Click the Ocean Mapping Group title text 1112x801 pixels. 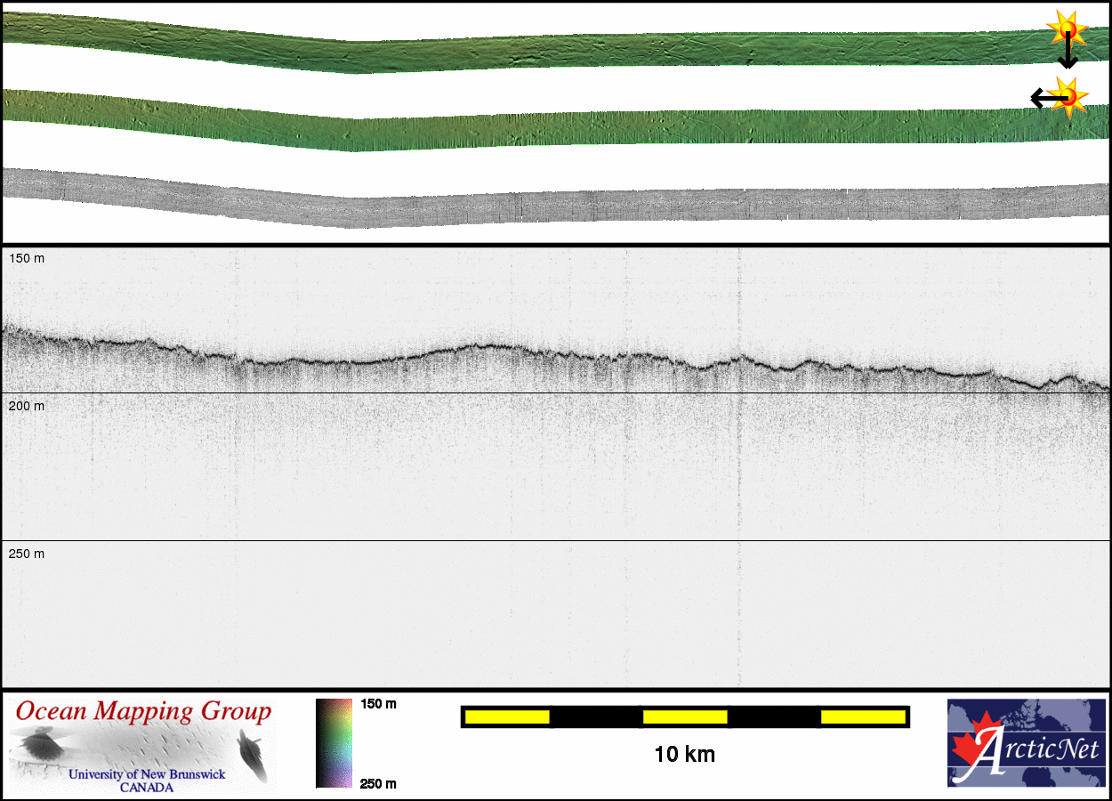click(x=143, y=712)
